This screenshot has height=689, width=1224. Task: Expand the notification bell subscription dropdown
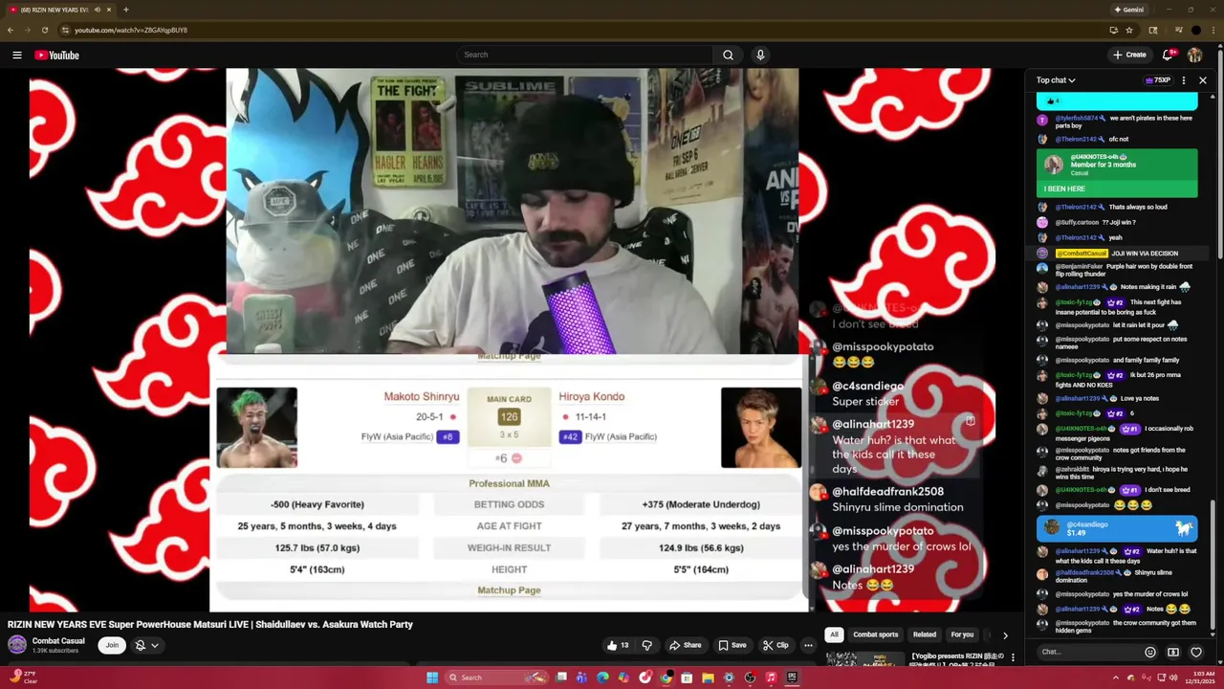146,645
